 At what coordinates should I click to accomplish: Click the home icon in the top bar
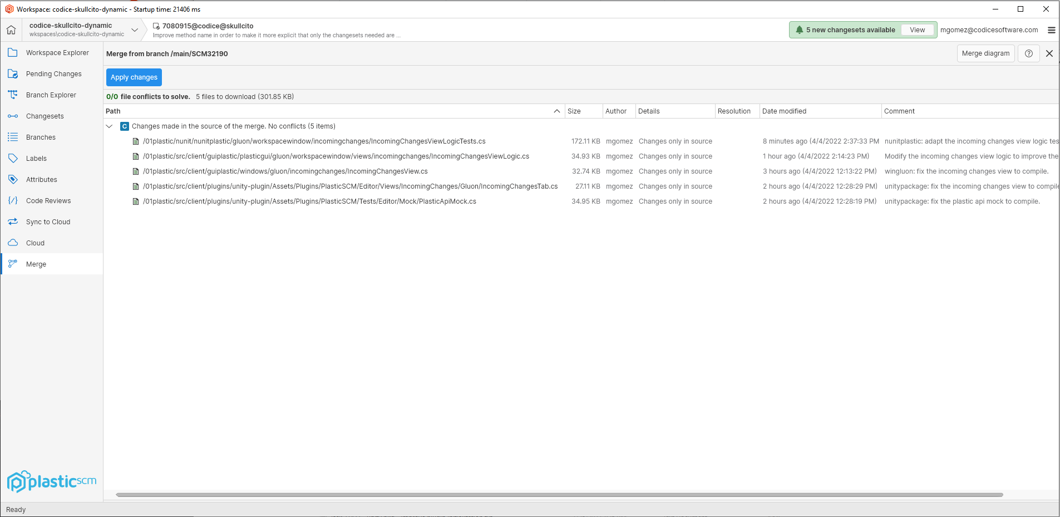11,29
